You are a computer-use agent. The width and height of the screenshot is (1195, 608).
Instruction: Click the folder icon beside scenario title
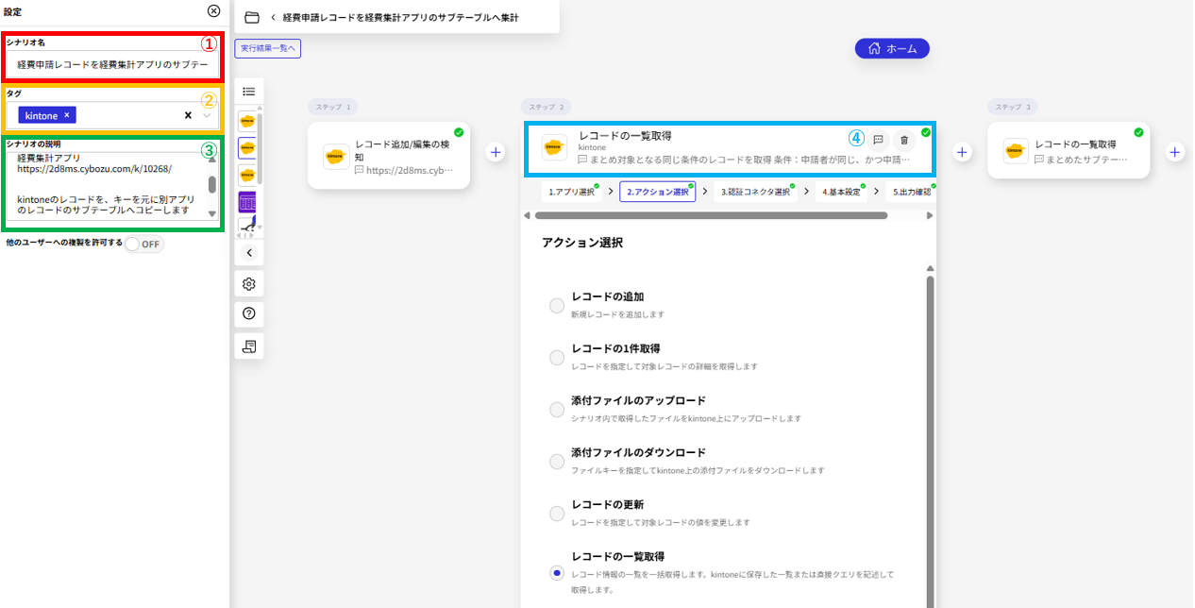(x=252, y=18)
